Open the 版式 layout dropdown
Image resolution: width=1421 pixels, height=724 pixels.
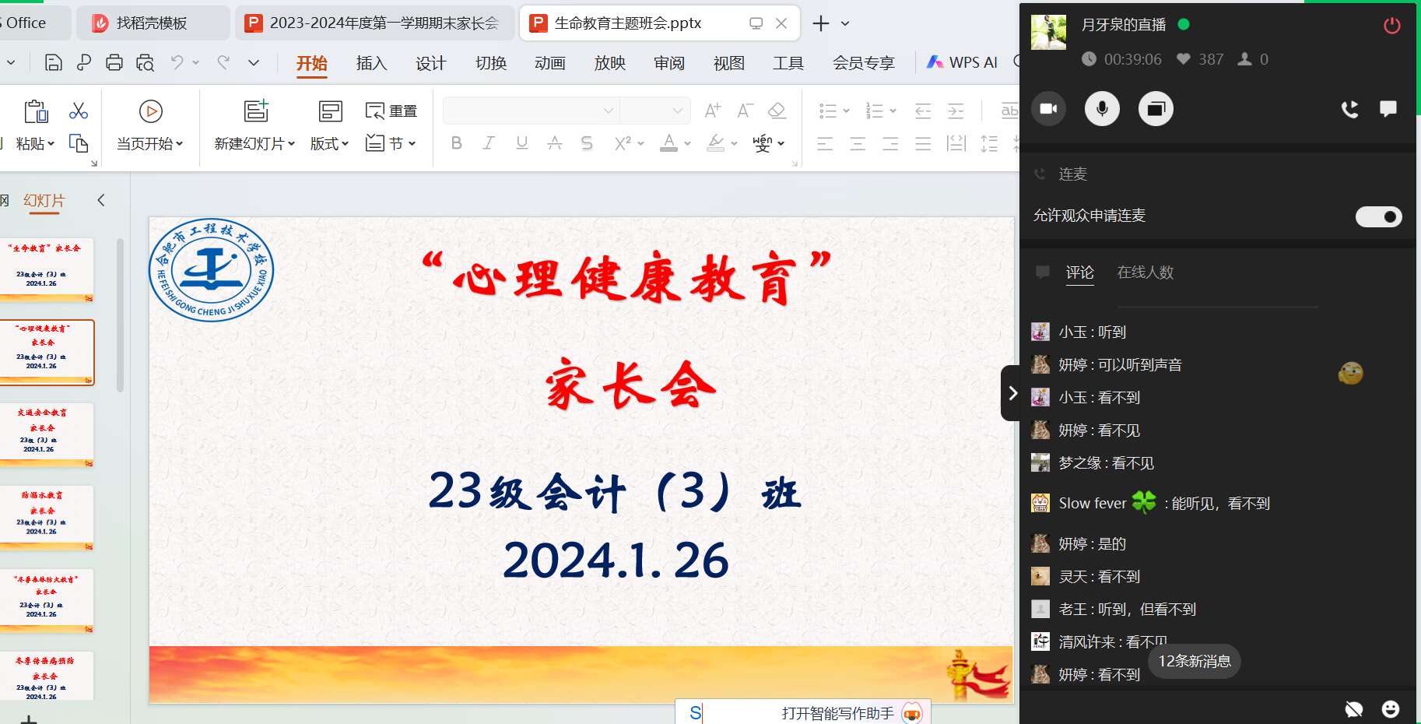[x=329, y=144]
